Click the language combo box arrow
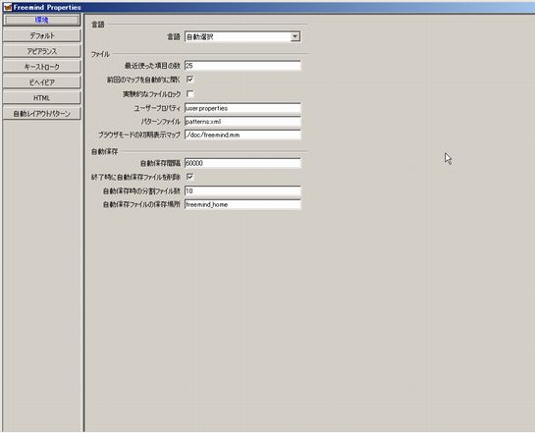 pyautogui.click(x=295, y=36)
